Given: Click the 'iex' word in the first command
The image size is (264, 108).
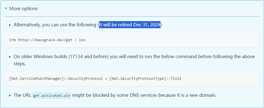Looking at the screenshot, I should (x=82, y=40).
